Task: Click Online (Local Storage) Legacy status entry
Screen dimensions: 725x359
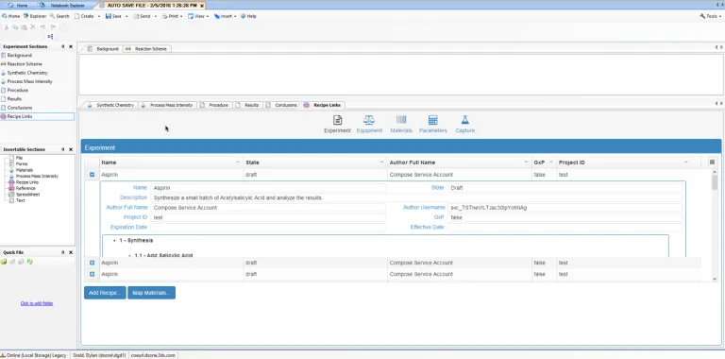Action: coord(34,355)
